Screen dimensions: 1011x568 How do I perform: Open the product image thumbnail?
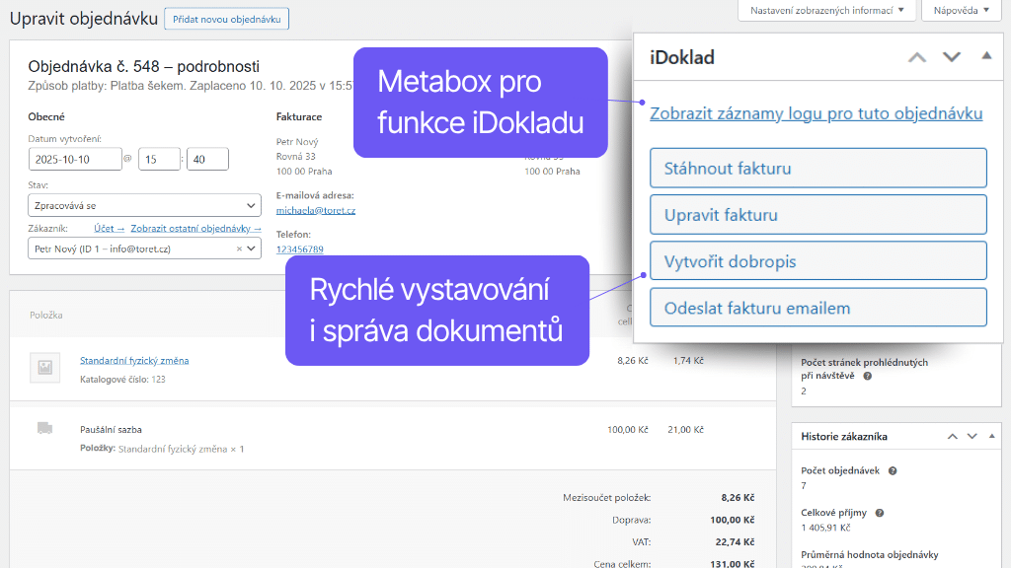44,367
